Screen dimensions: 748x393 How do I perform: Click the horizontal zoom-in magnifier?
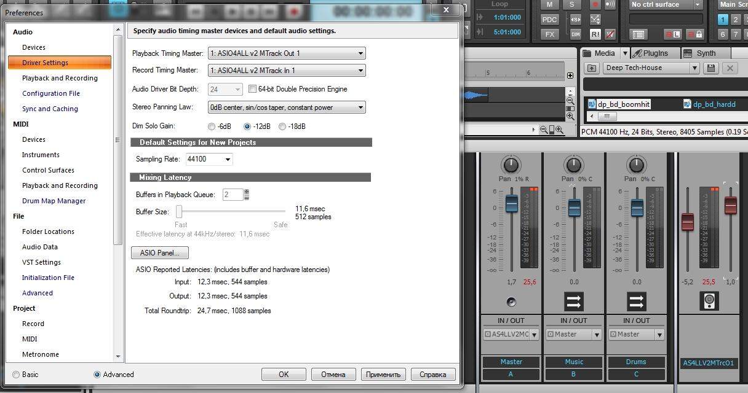560,130
